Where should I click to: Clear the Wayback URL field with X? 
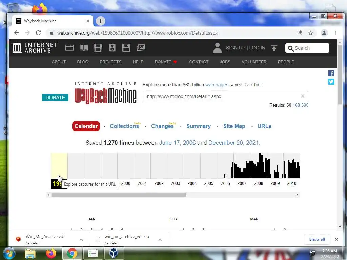303,96
